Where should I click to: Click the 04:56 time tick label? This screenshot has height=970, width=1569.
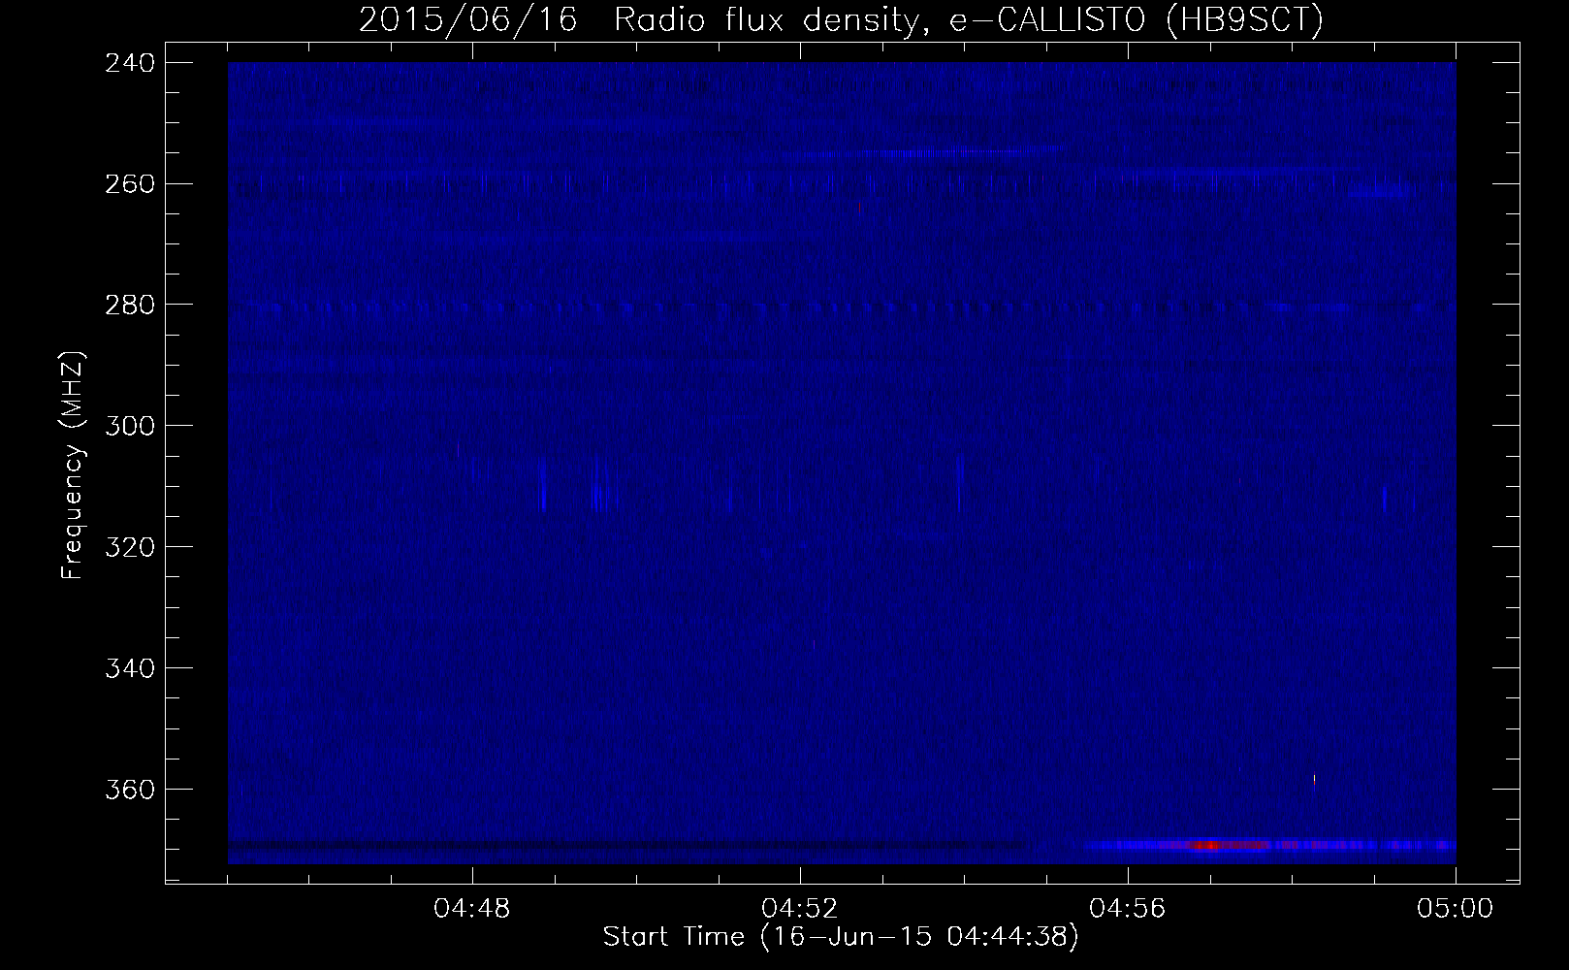pyautogui.click(x=1128, y=909)
